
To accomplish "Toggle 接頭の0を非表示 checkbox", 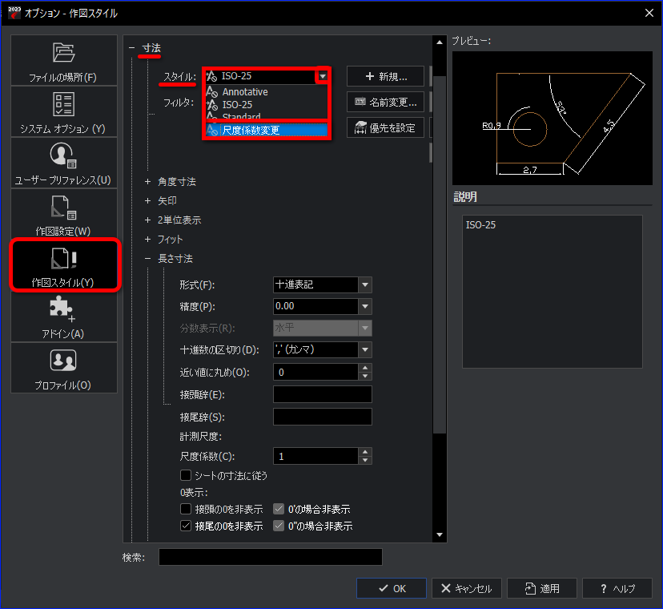I will coord(186,509).
